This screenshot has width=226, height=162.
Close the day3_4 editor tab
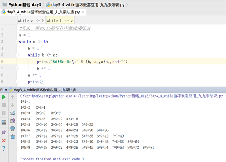tap(83, 12)
